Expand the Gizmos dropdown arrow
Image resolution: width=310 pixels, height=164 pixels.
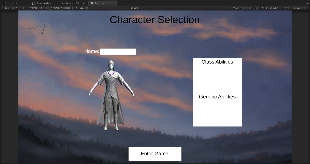[306, 8]
